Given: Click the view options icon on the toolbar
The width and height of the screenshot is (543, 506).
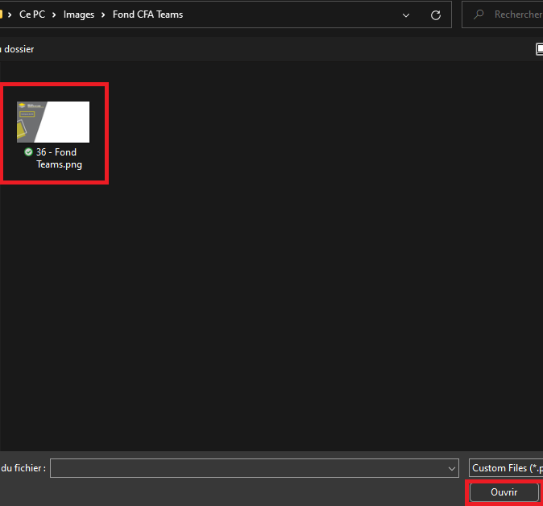Looking at the screenshot, I should (x=539, y=49).
